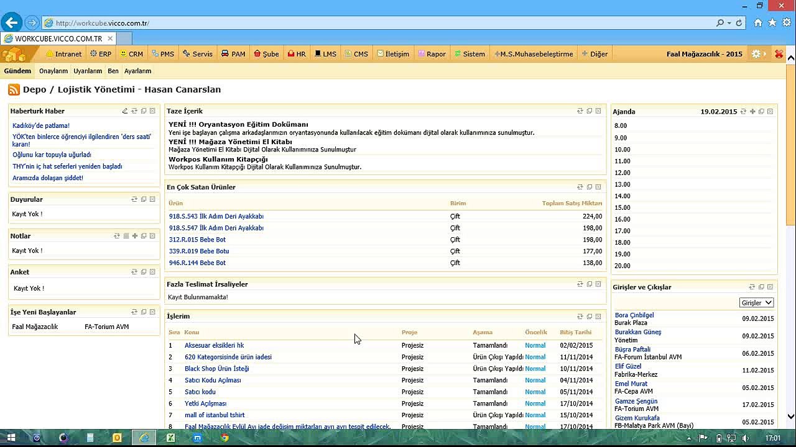This screenshot has height=447, width=796.
Task: Open the Rapor menu
Action: coord(432,54)
